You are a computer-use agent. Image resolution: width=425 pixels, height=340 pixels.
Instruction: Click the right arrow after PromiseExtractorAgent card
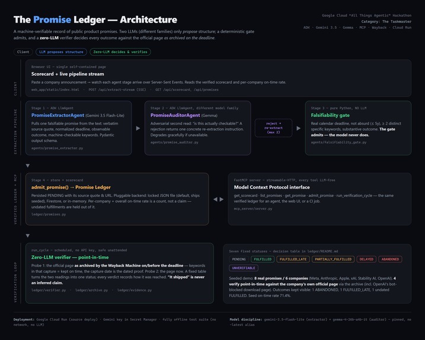138,128
